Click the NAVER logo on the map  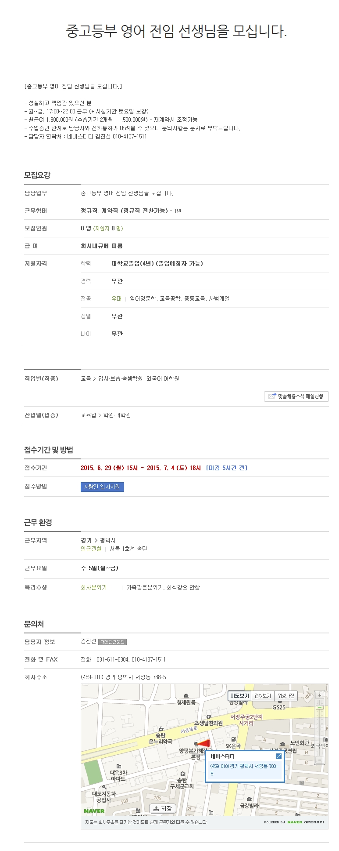tap(94, 811)
